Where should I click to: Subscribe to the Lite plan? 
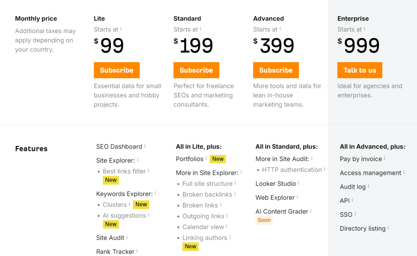[x=117, y=70]
